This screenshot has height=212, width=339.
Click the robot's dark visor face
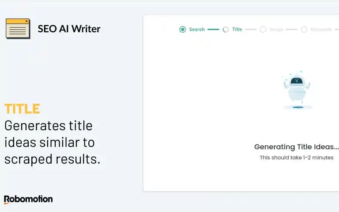coord(297,81)
